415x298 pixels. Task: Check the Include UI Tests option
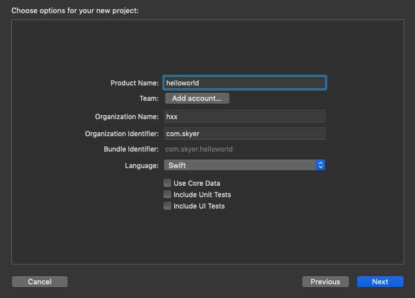click(x=167, y=206)
